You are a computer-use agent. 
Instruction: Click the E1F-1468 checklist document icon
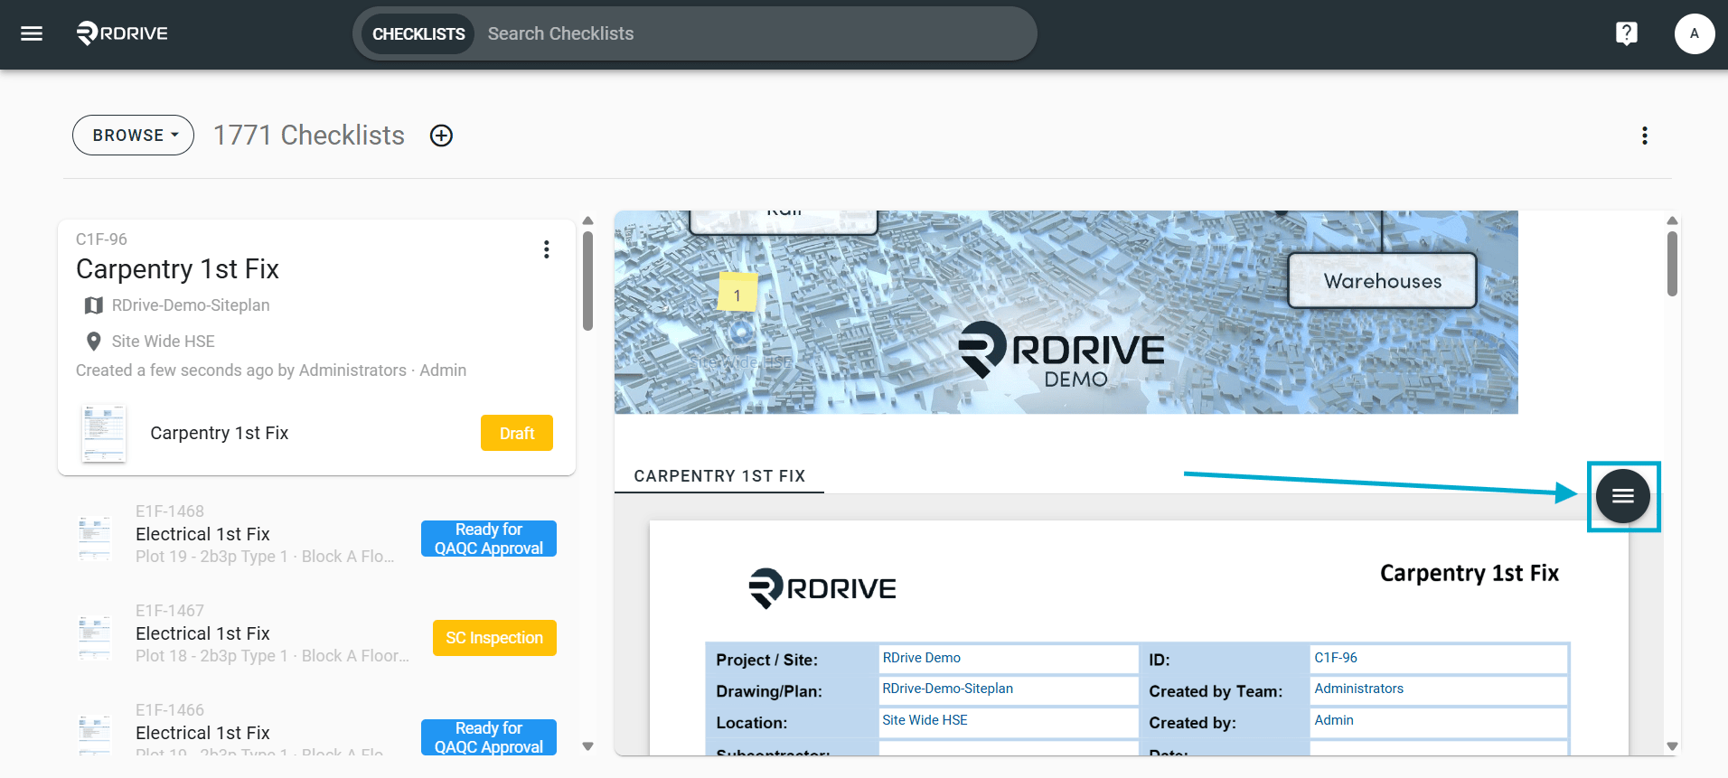click(95, 539)
